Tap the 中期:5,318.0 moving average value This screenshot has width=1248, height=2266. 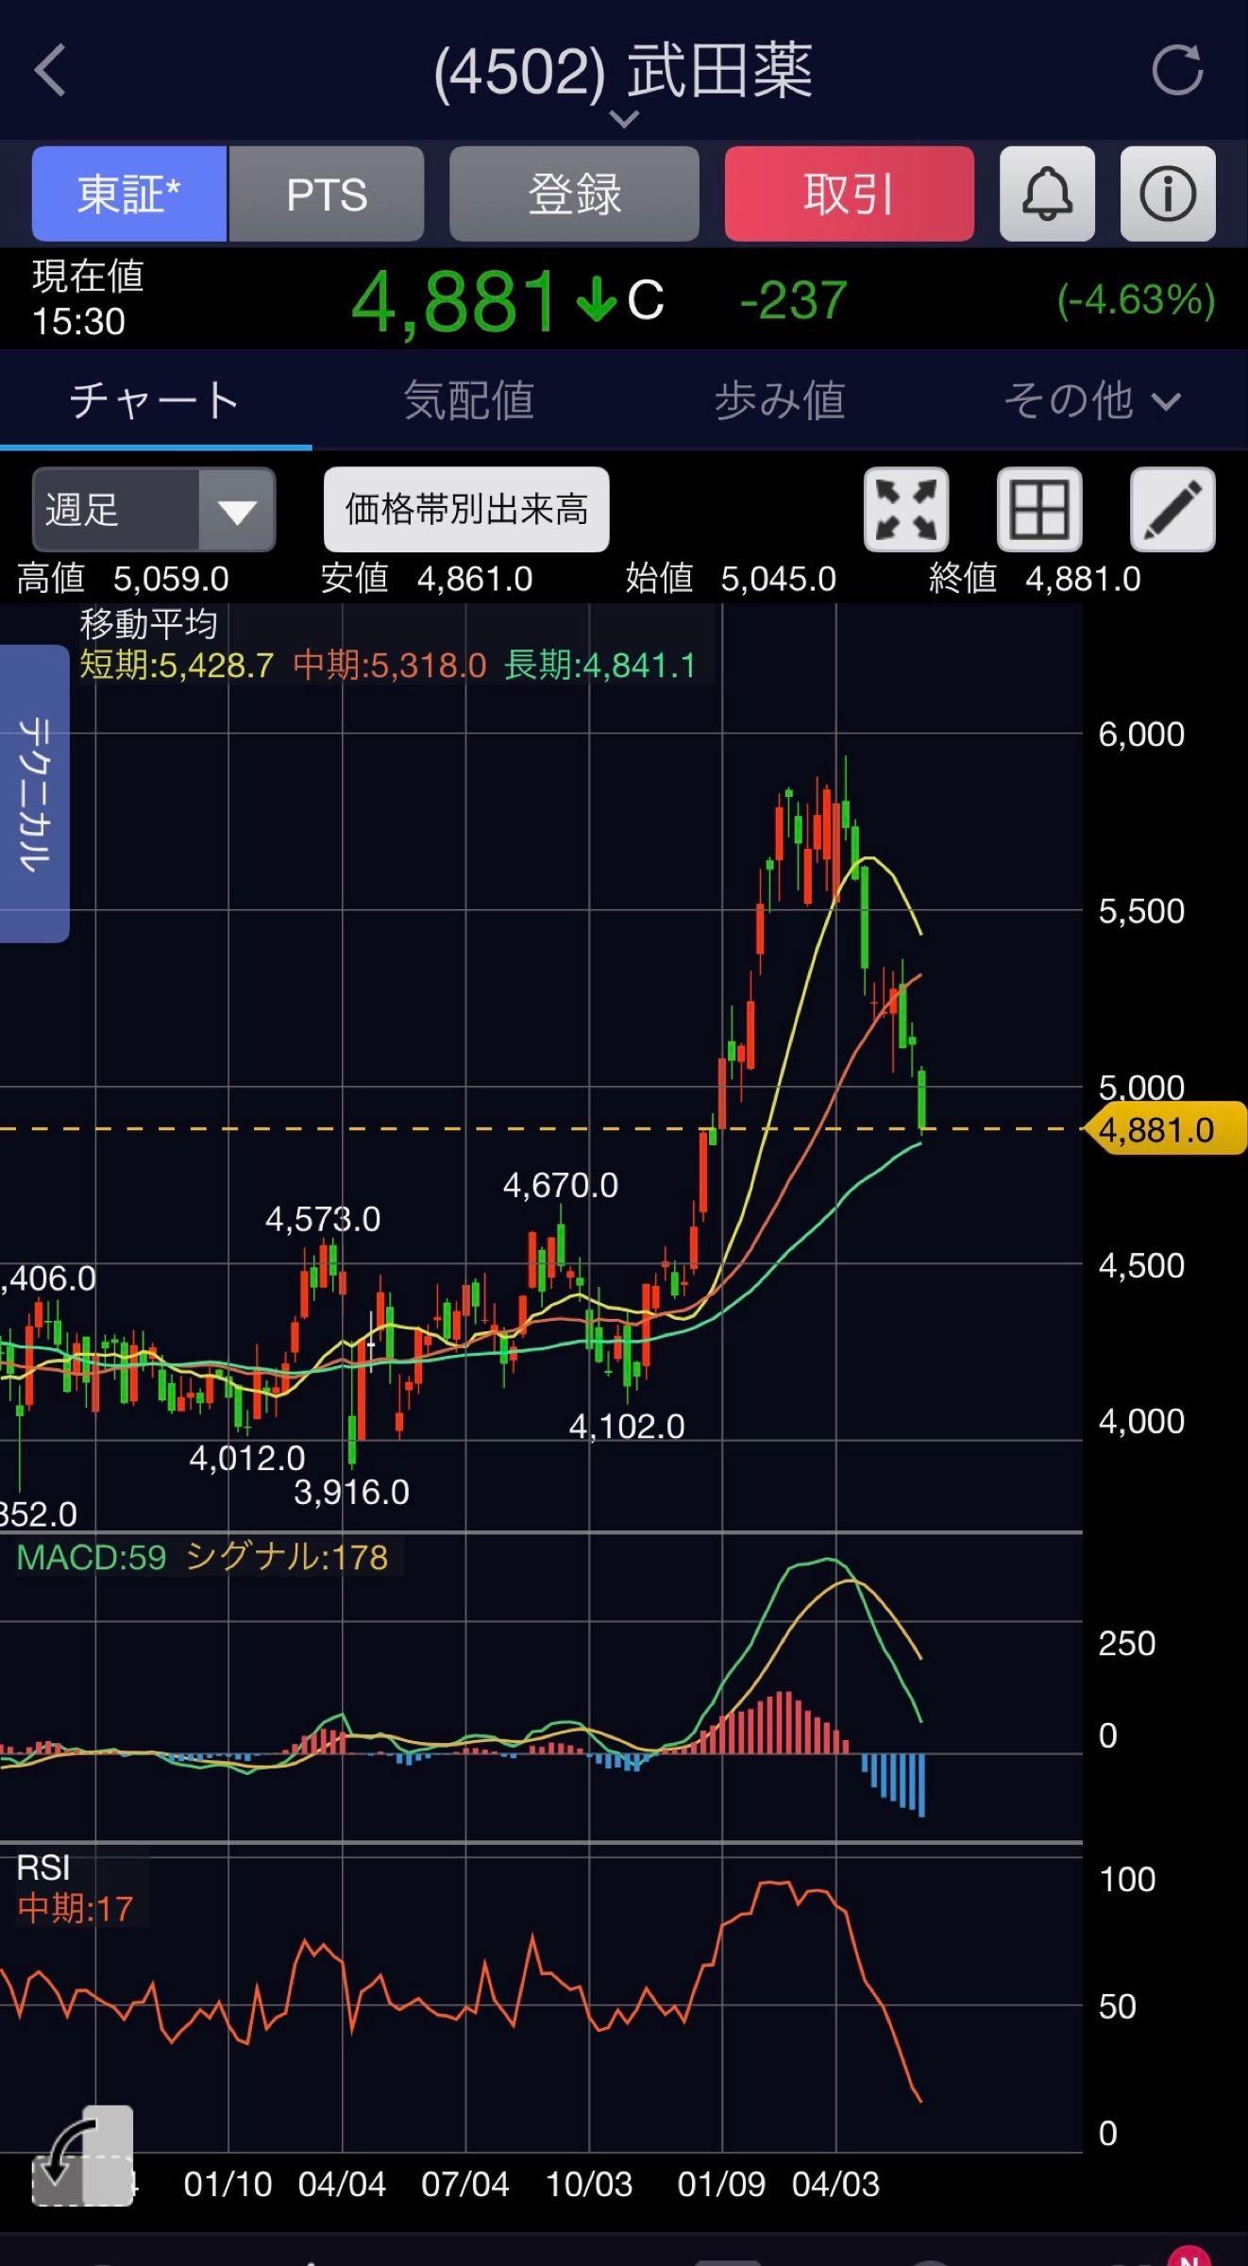[390, 666]
